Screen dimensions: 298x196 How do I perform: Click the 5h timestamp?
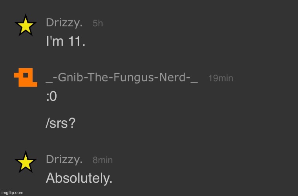[x=98, y=24]
